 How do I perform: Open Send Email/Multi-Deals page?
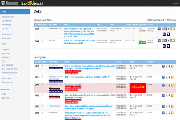(x=10, y=69)
